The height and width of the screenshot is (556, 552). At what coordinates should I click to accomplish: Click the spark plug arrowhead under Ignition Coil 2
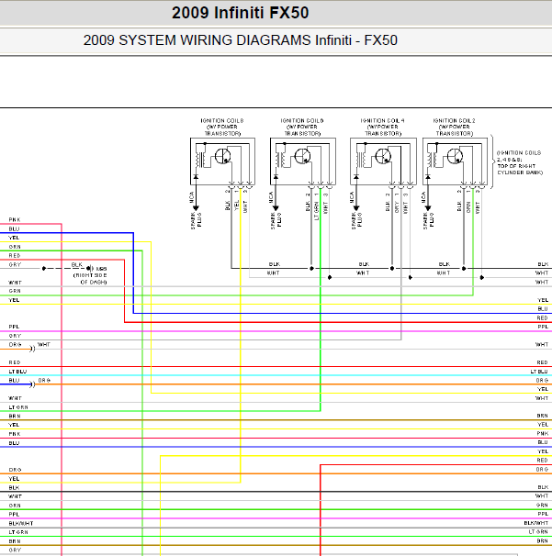[428, 208]
